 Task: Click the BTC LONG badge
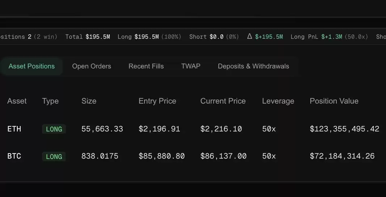[54, 156]
